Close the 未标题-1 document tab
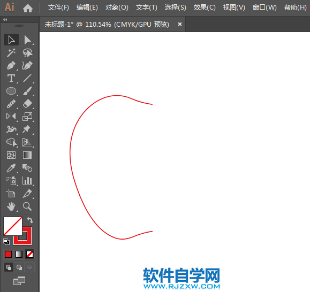310x292 pixels. coord(180,24)
